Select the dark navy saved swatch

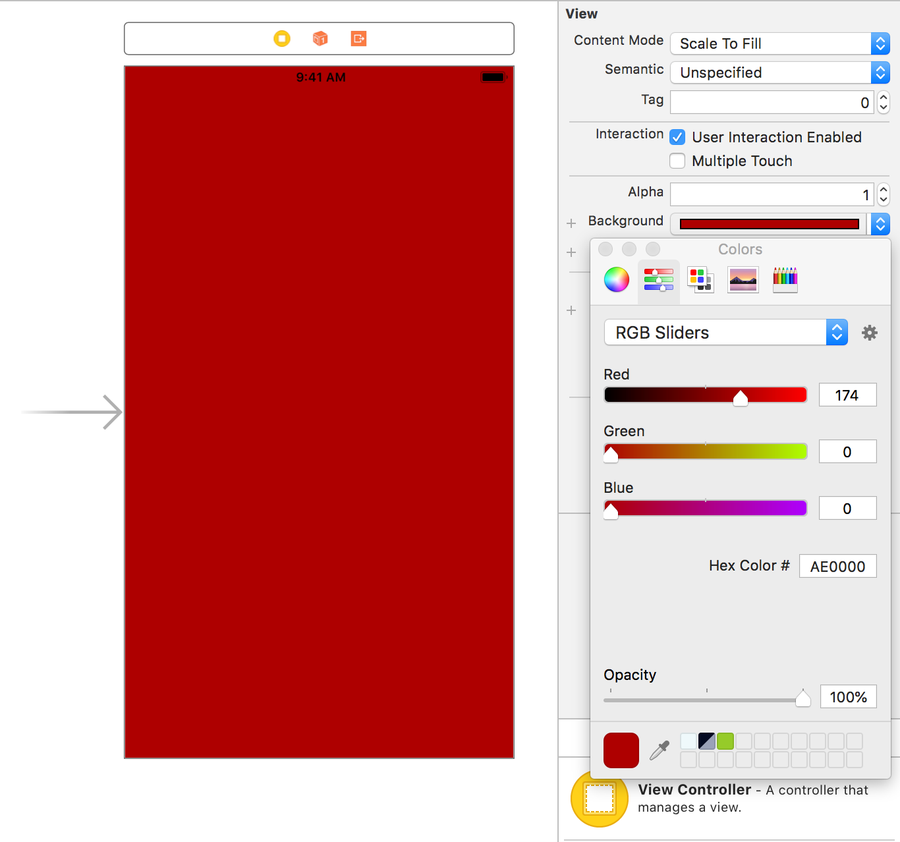[x=707, y=741]
